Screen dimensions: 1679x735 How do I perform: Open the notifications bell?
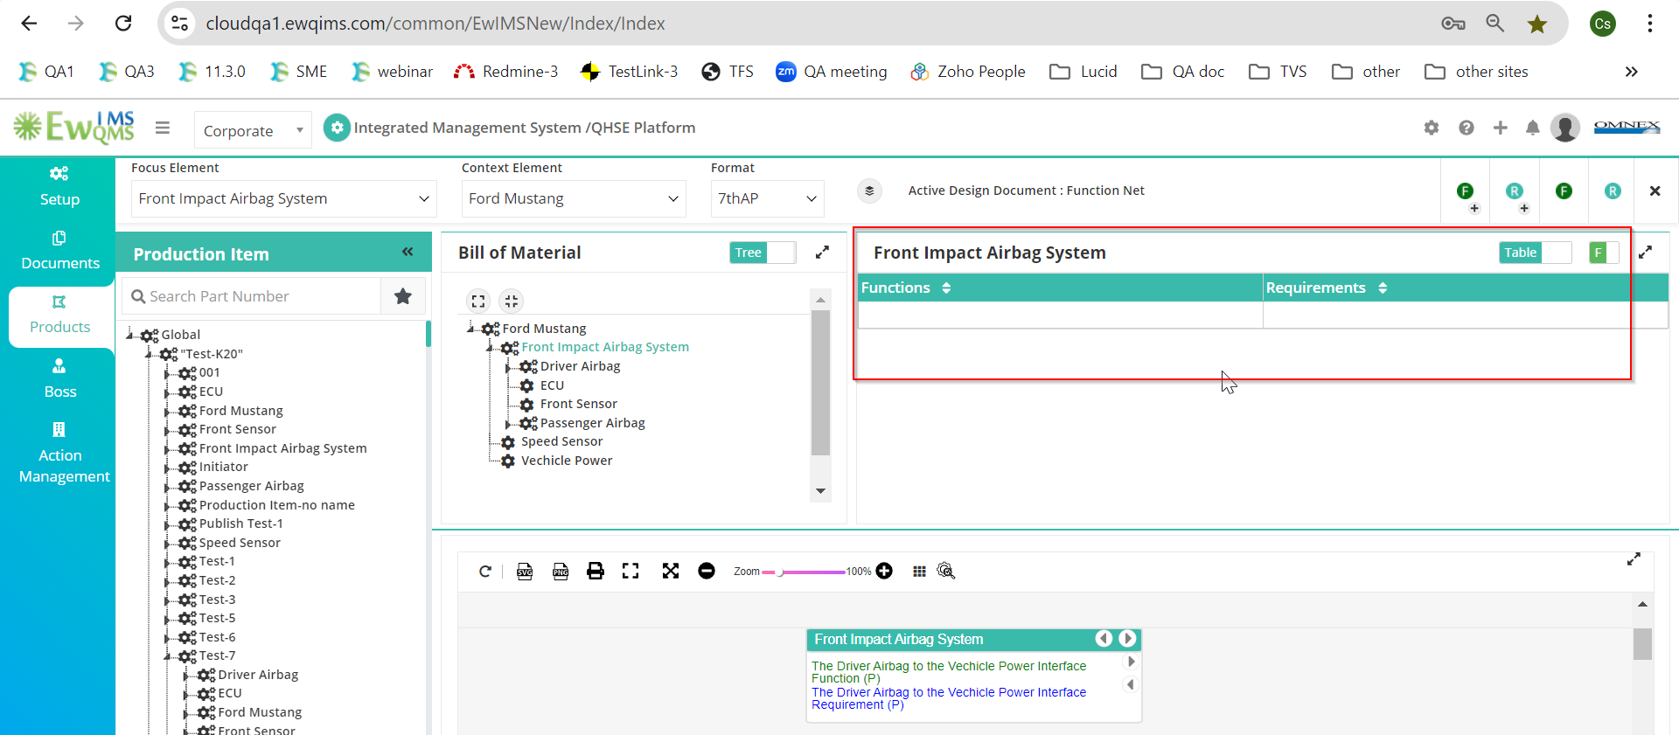1532,128
